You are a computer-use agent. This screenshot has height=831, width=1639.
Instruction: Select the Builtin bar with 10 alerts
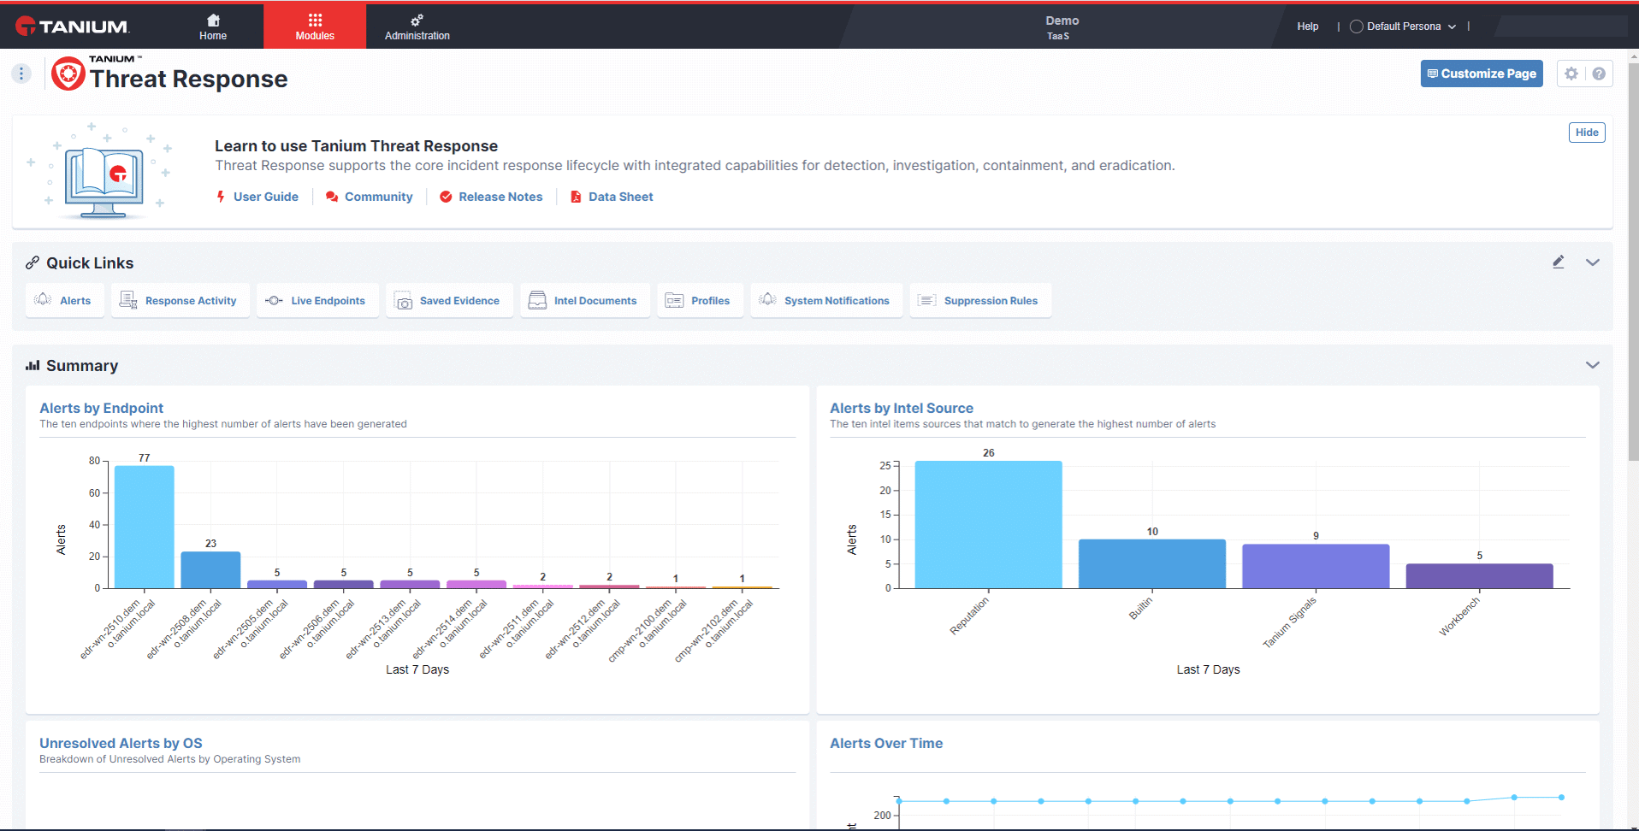coord(1152,563)
